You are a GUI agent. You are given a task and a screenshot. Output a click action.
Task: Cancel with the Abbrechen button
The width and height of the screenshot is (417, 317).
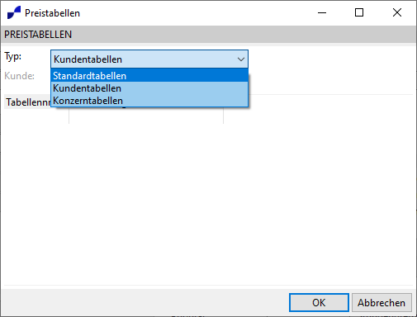381,303
